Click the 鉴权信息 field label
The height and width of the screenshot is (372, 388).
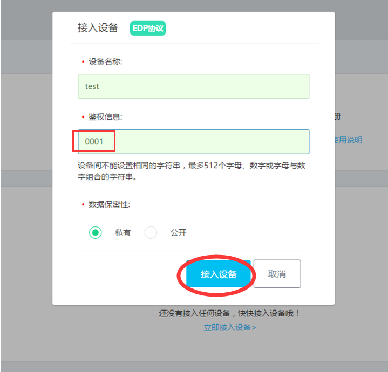(x=105, y=117)
